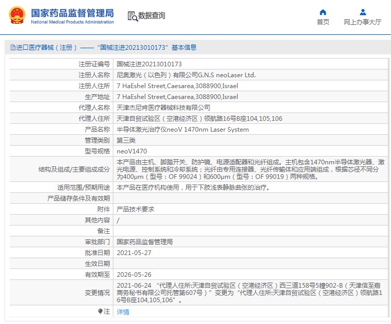Select the 代理人住所 address value

click(x=200, y=119)
